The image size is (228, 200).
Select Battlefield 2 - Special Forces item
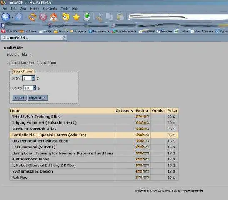(x=49, y=135)
